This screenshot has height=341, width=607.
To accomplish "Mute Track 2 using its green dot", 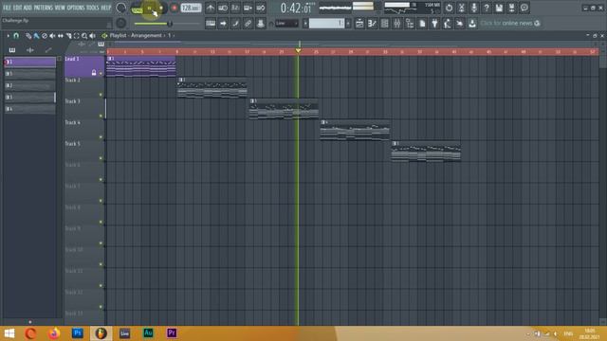I will [x=101, y=95].
